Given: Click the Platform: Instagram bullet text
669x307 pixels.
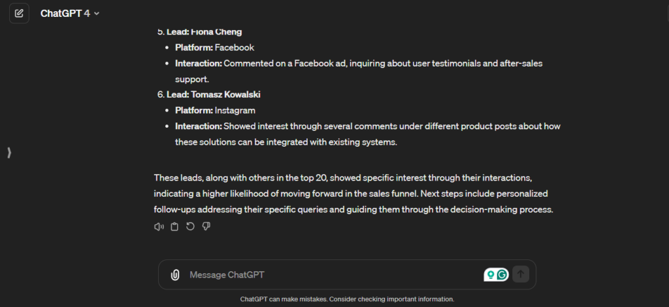Looking at the screenshot, I should 215,110.
